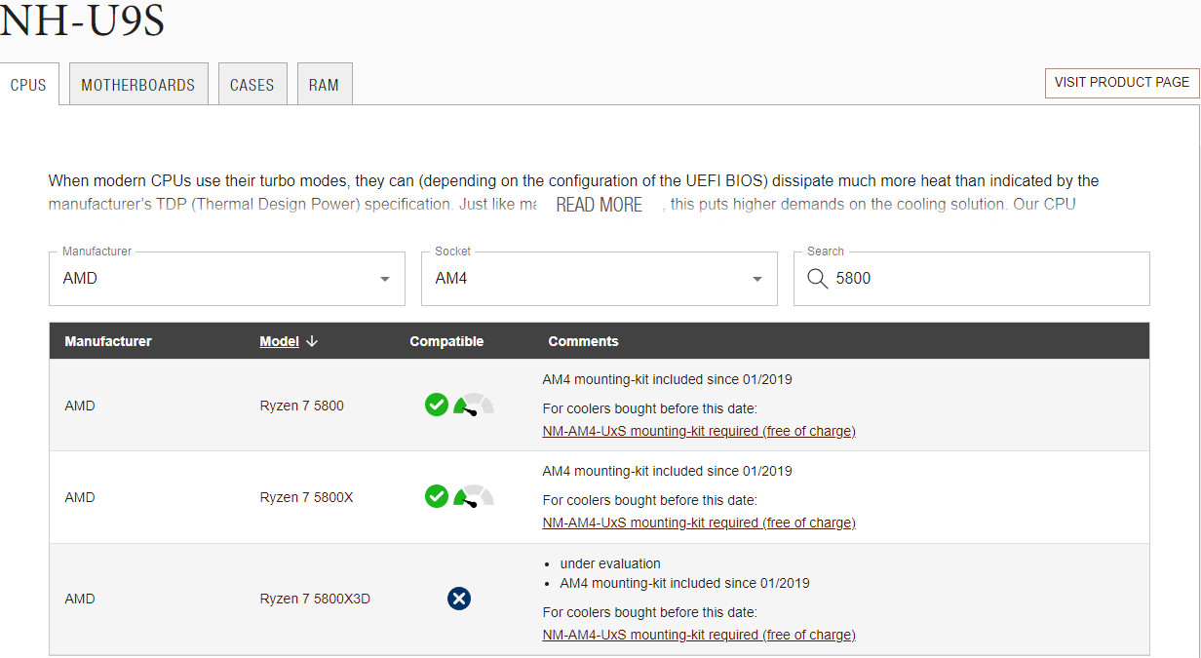This screenshot has width=1201, height=658.
Task: Open NM-AM4-UxS mounting-kit link for Ryzen 7 5800X3D
Action: point(698,635)
